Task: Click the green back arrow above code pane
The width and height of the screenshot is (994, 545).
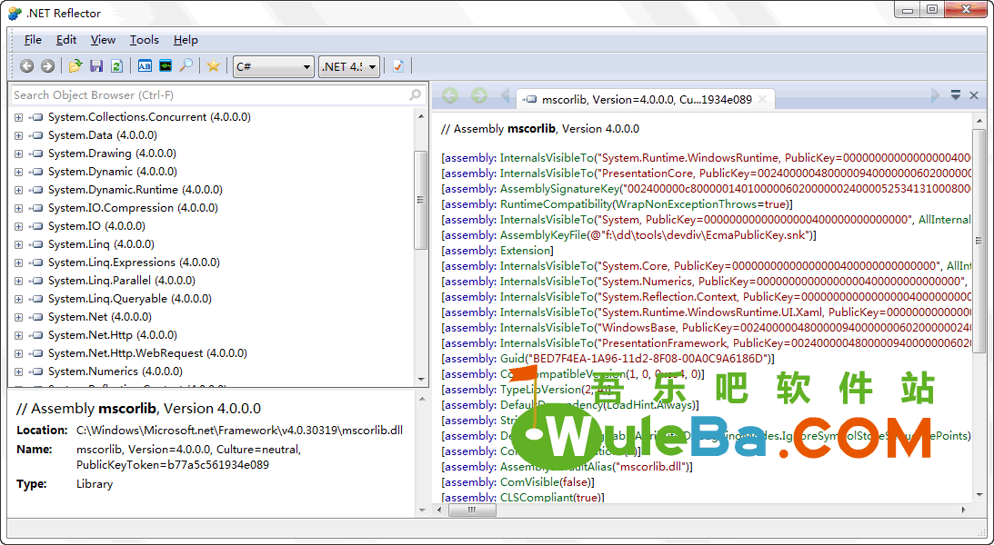Action: pyautogui.click(x=450, y=95)
